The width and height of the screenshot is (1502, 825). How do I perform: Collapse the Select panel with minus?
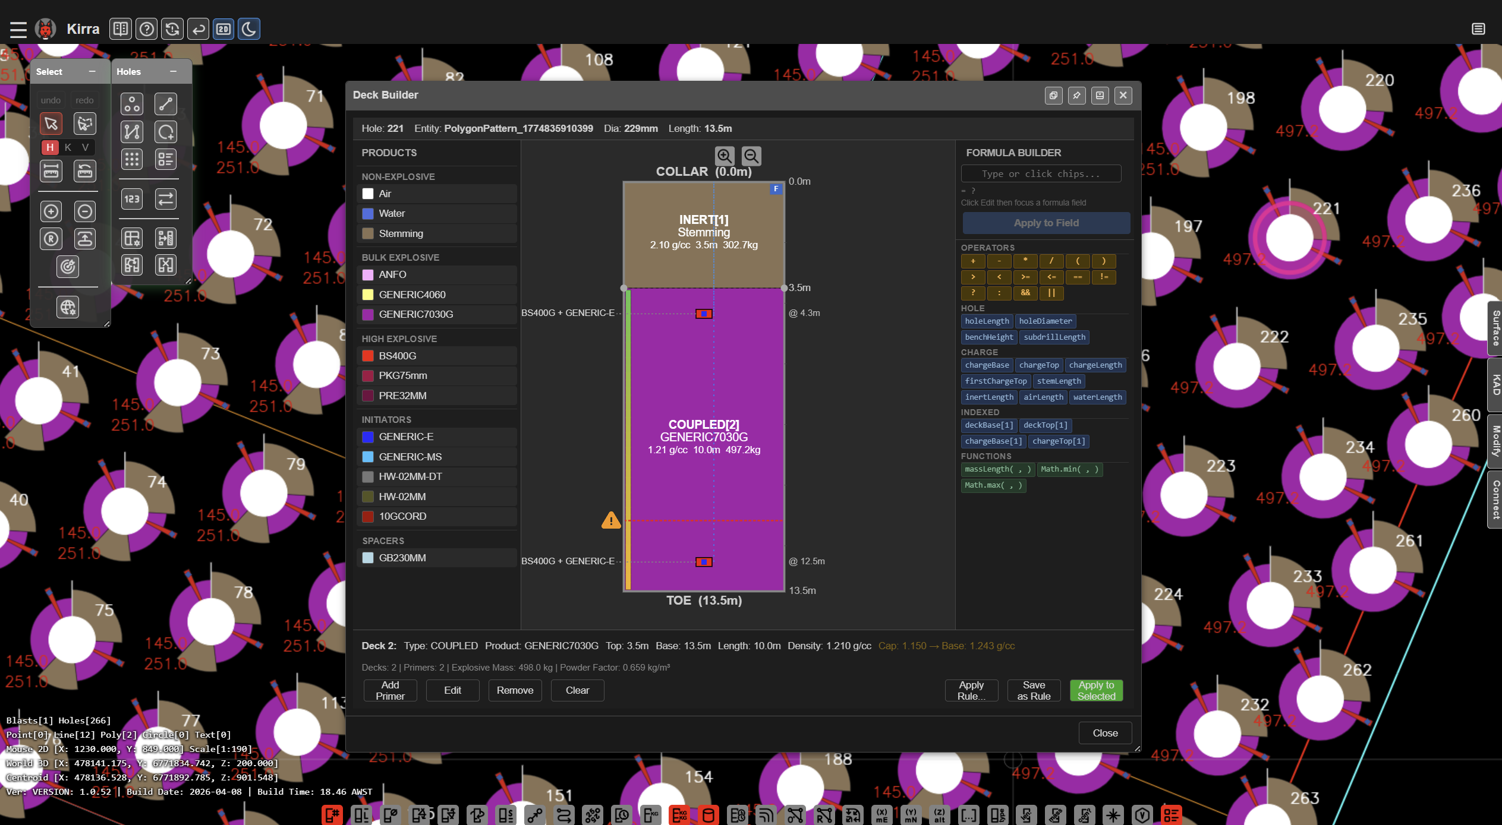click(x=92, y=71)
